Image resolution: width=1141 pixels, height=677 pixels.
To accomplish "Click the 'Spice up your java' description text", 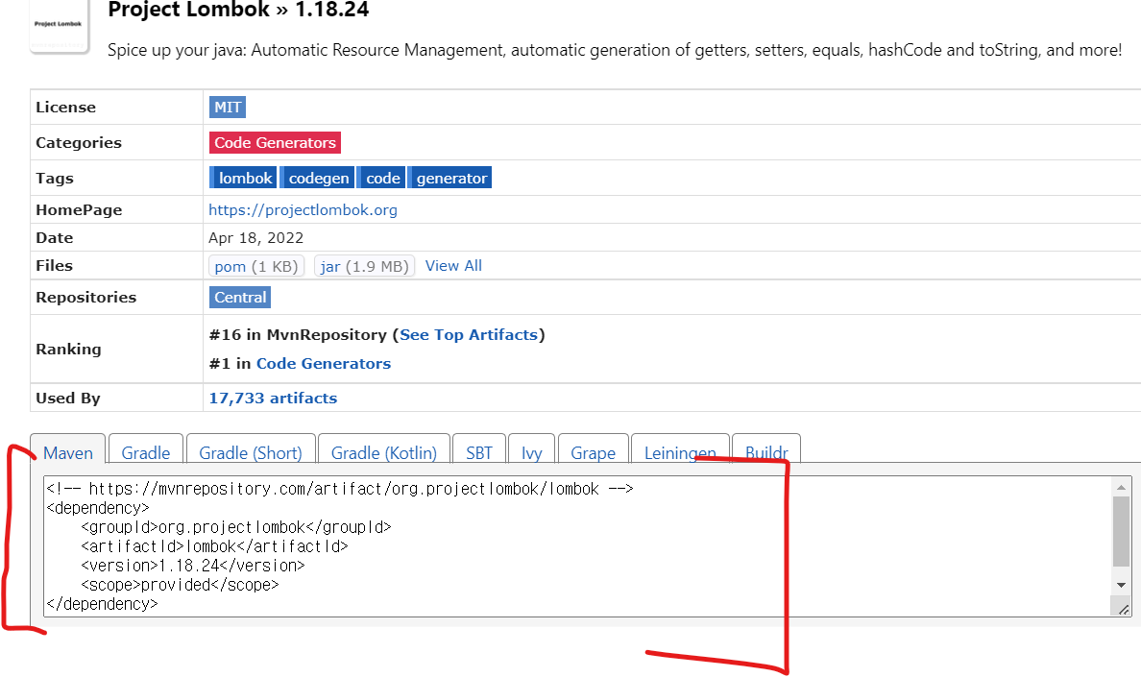I will (x=615, y=50).
